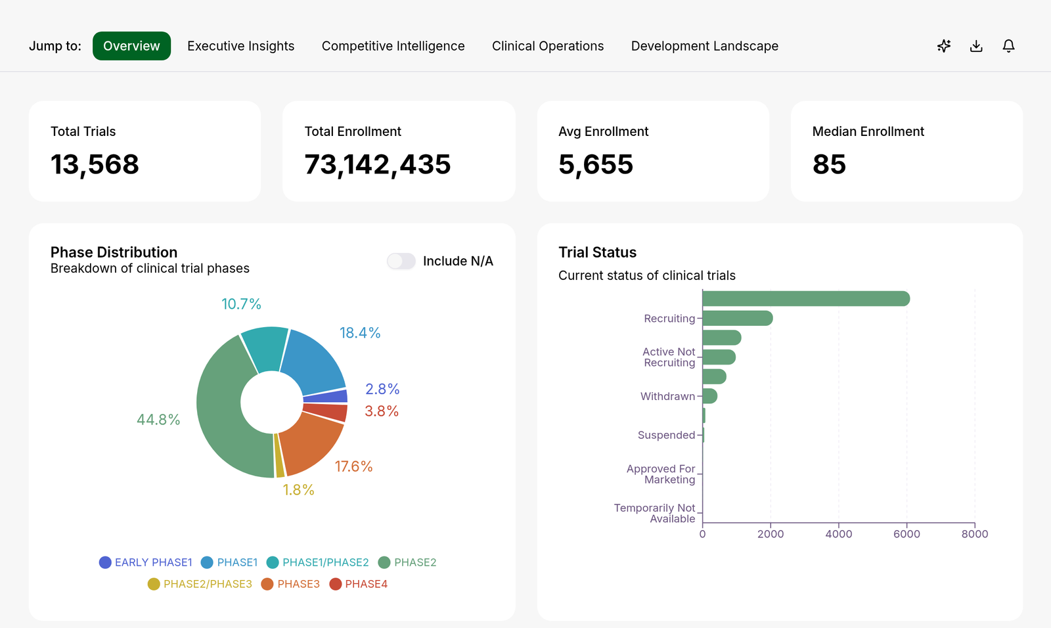This screenshot has width=1051, height=628.
Task: Click the green 44.8% donut segment
Action: point(220,411)
